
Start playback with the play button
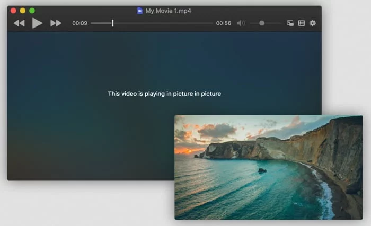click(37, 23)
